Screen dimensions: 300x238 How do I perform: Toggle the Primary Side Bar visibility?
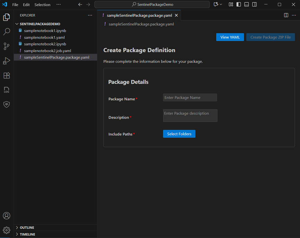[238, 4]
